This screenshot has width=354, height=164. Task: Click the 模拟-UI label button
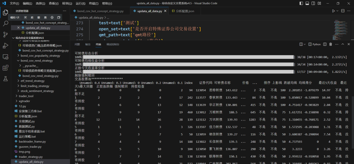click(15, 17)
